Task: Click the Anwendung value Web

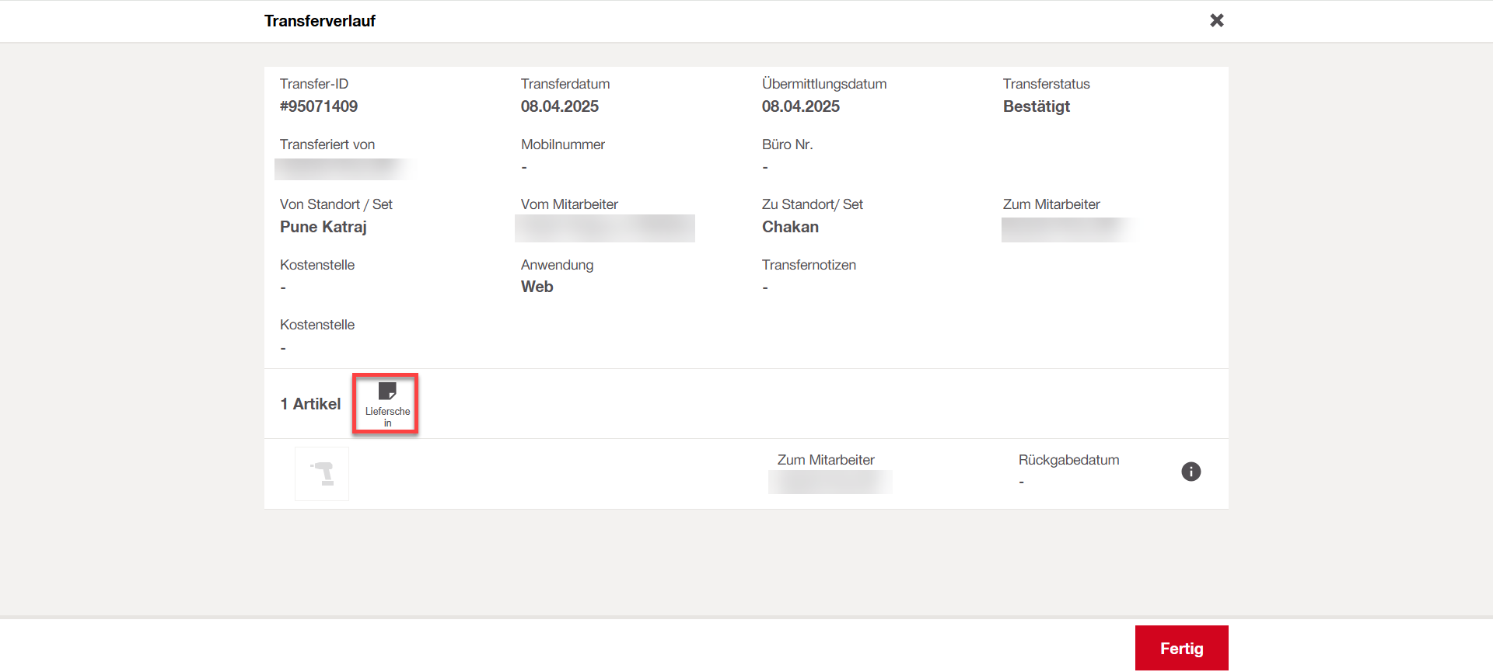Action: [537, 287]
